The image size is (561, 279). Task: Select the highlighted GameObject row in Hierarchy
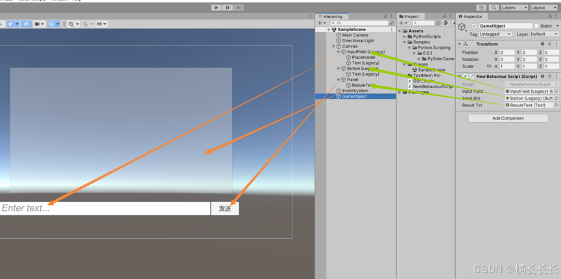coord(355,96)
